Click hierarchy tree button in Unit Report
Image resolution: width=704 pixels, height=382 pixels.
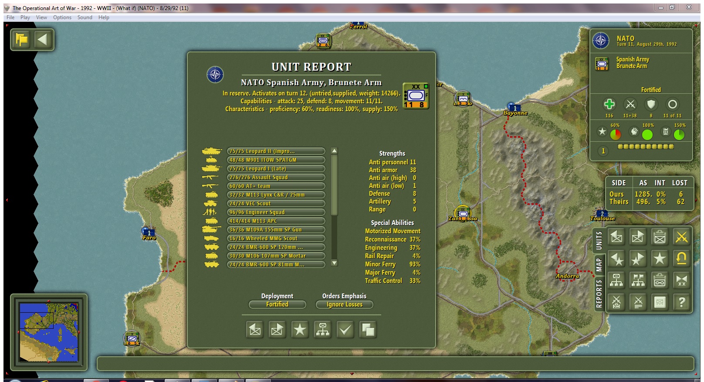[322, 330]
